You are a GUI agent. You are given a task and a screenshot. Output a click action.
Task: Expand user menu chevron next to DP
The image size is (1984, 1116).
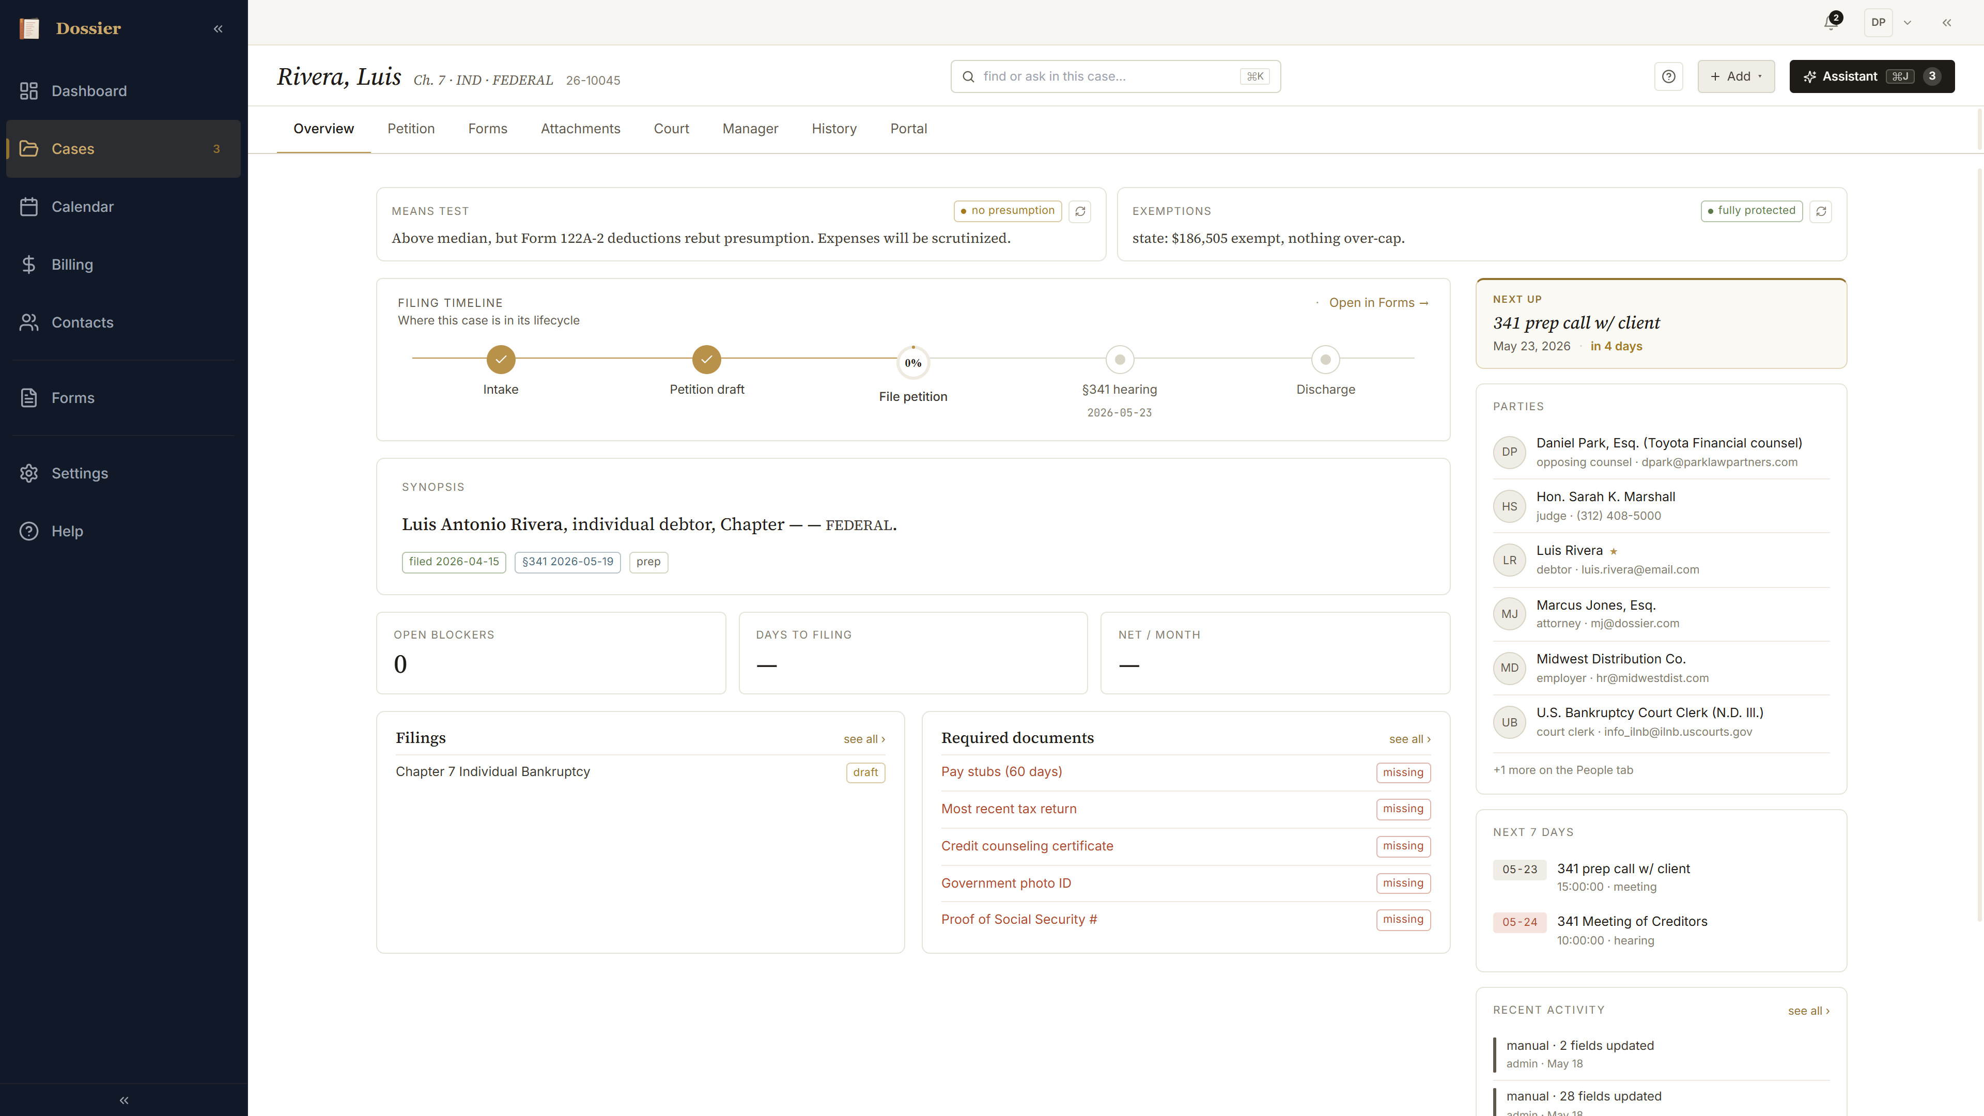click(1908, 22)
